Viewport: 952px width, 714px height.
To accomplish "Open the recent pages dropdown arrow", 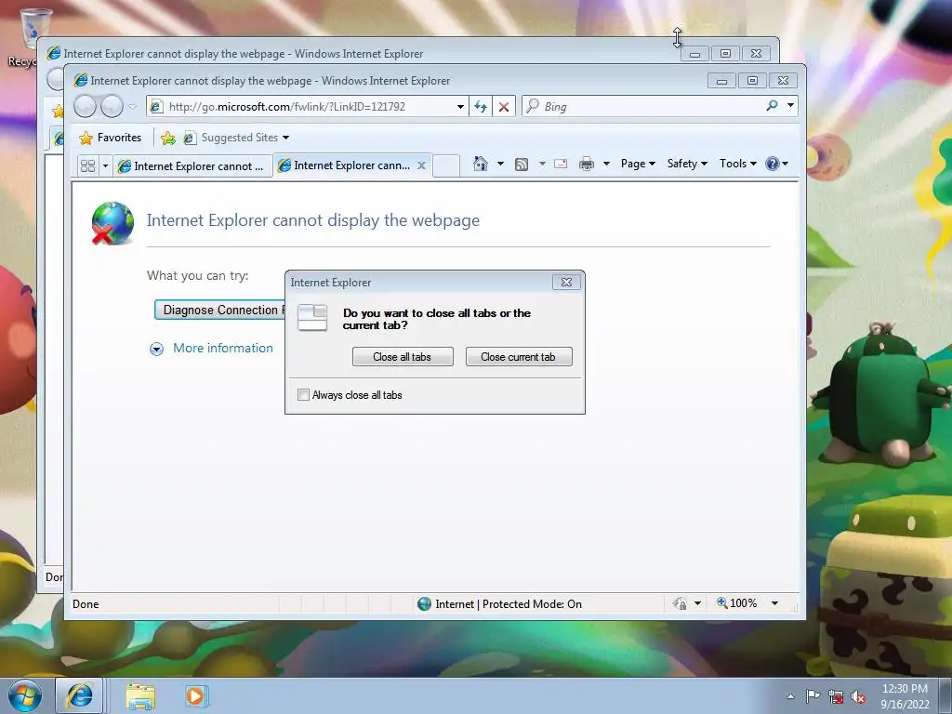I will point(132,107).
